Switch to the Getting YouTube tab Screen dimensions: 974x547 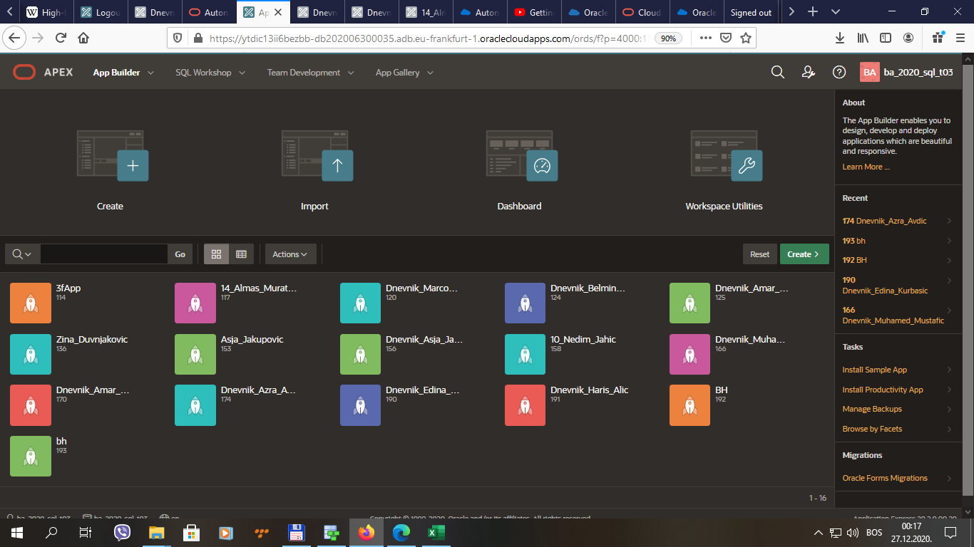tap(534, 12)
